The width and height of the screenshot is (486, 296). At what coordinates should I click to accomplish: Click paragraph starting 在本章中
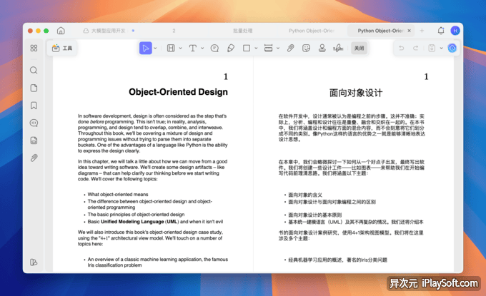click(x=352, y=168)
